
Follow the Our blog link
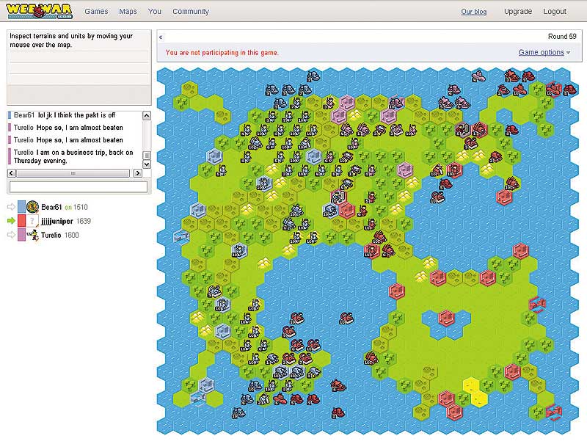coord(474,12)
